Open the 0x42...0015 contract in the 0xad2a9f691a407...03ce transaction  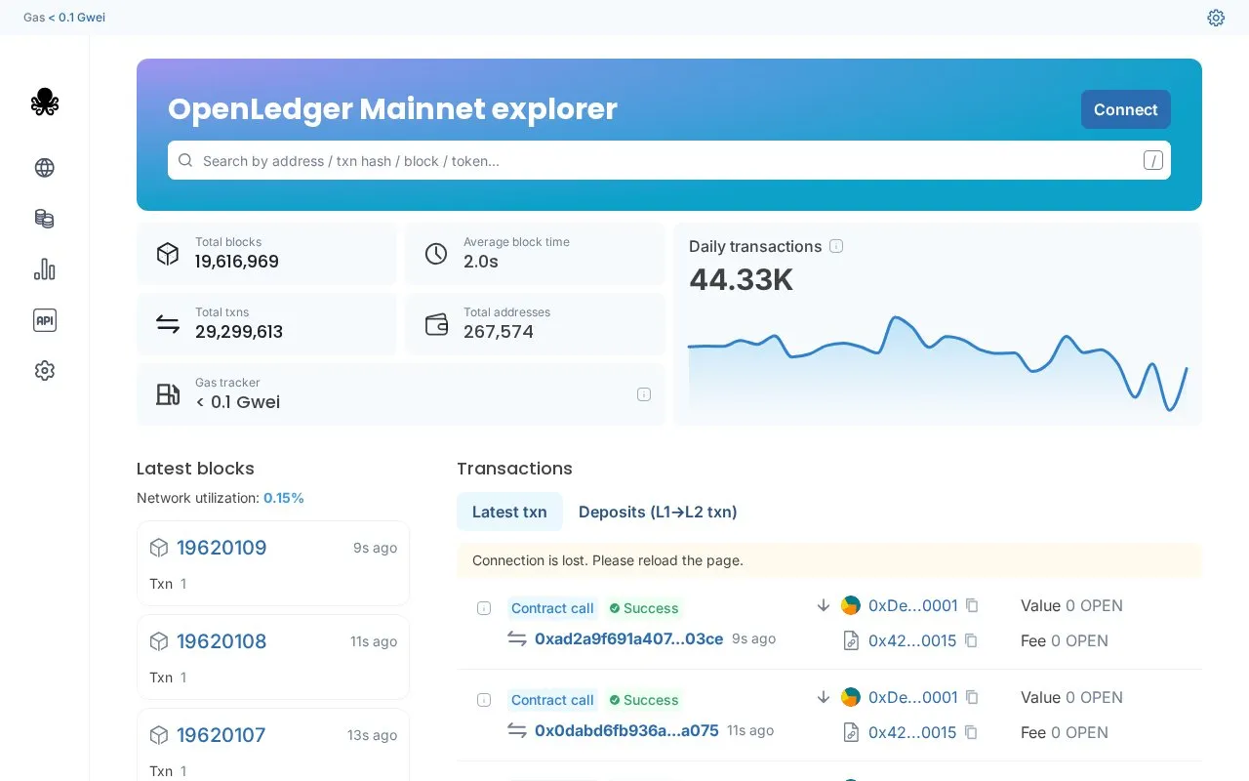[912, 640]
